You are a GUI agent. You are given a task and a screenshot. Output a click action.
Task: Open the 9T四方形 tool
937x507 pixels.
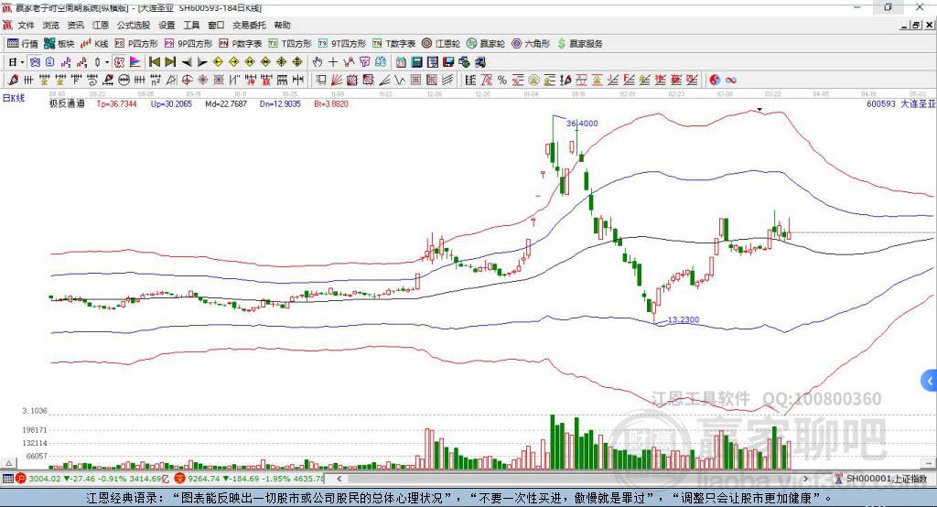click(x=342, y=44)
